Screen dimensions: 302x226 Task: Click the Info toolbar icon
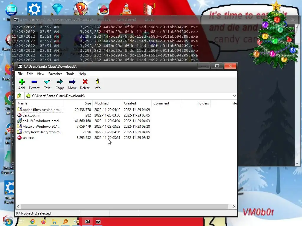tap(97, 82)
